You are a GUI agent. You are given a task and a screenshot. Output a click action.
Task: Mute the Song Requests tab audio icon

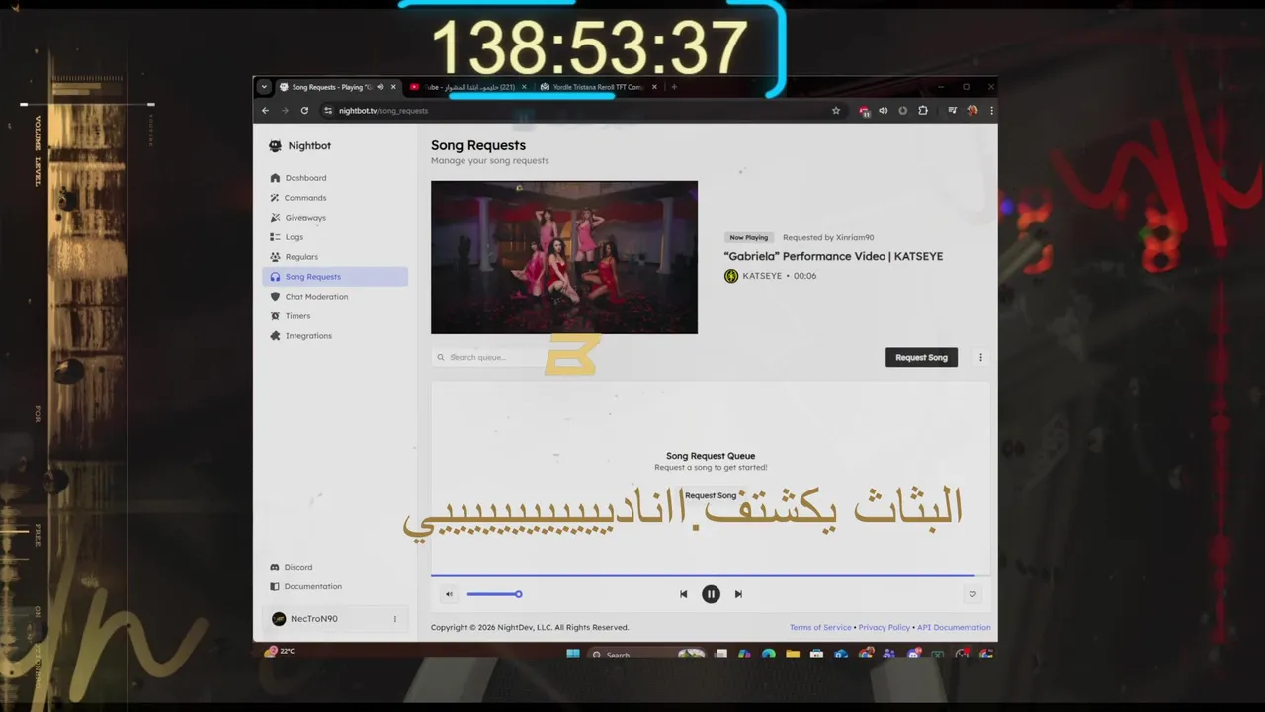(380, 87)
